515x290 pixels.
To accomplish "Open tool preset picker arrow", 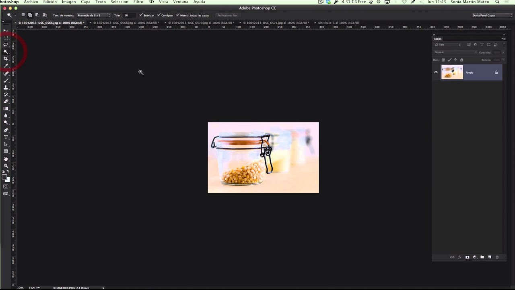I will (x=14, y=15).
